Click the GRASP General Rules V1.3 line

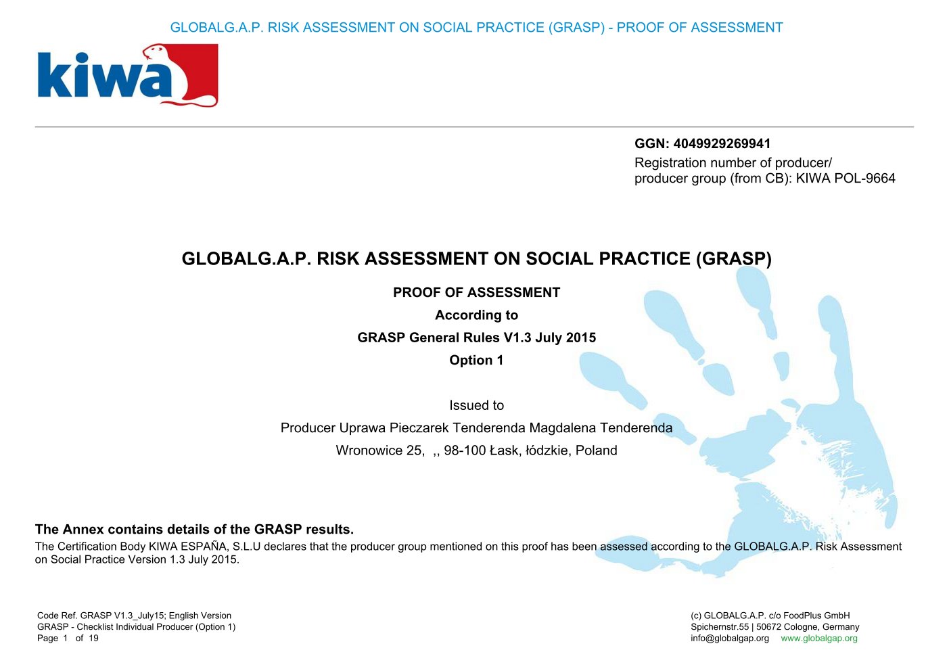[476, 338]
